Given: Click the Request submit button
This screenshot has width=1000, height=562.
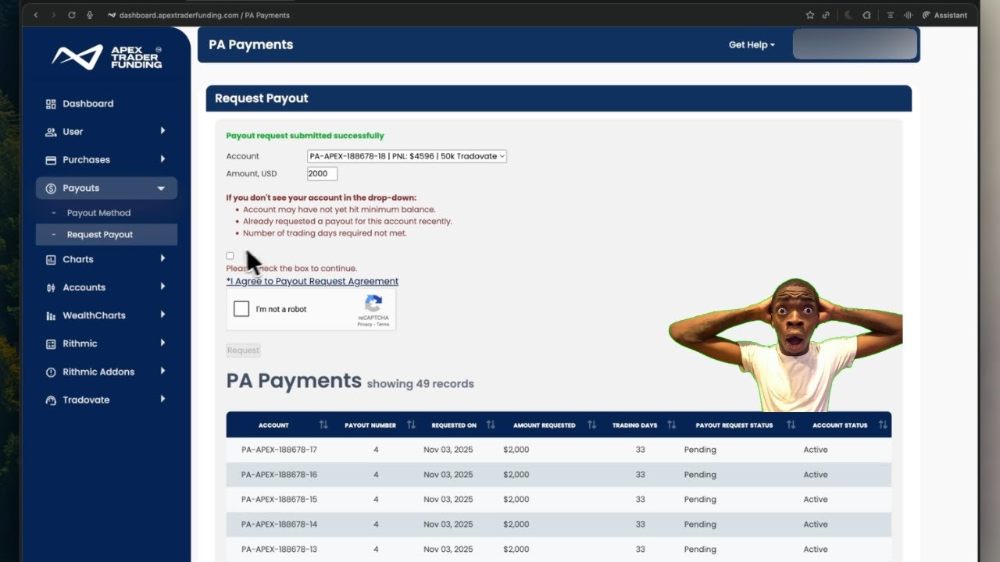Looking at the screenshot, I should pyautogui.click(x=243, y=350).
